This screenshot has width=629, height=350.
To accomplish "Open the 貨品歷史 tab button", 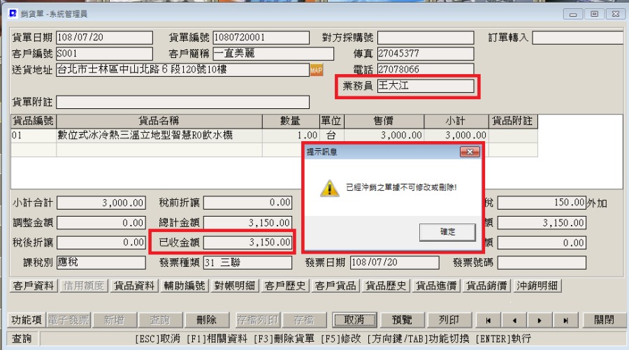I will pyautogui.click(x=386, y=286).
